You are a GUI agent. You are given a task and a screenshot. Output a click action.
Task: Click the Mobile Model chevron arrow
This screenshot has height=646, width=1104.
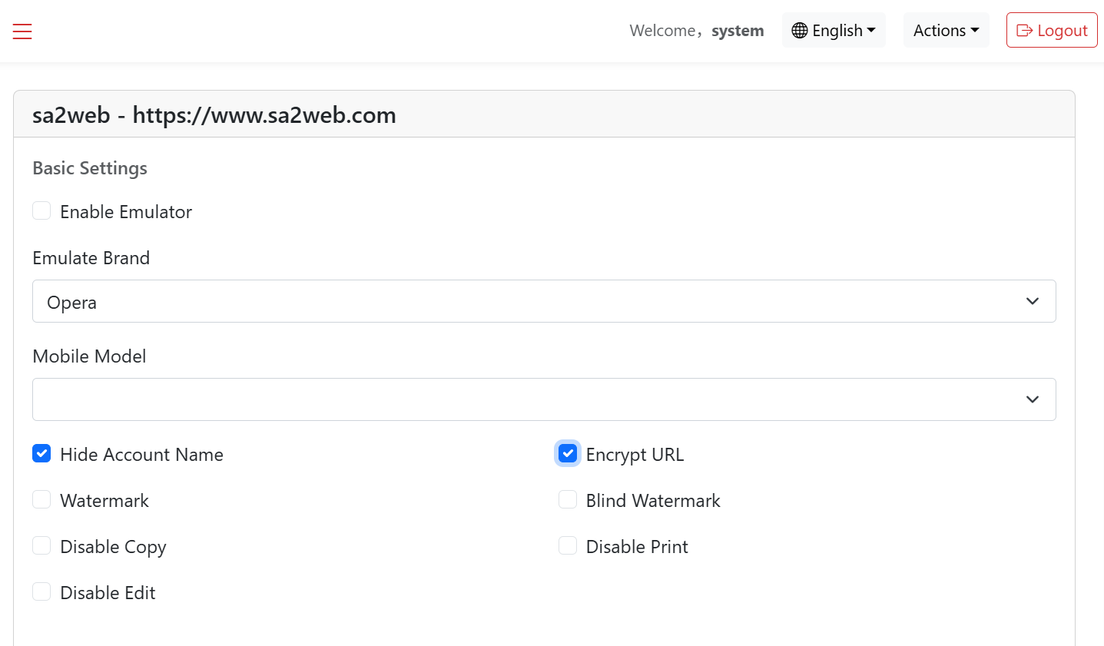click(1033, 399)
